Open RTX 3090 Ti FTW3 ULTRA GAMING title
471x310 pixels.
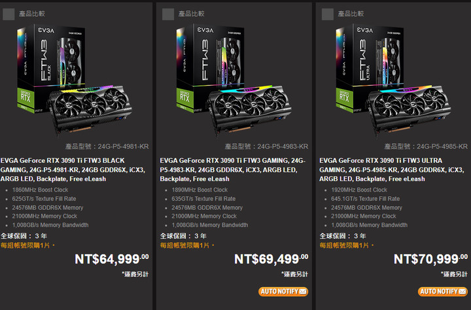392,170
